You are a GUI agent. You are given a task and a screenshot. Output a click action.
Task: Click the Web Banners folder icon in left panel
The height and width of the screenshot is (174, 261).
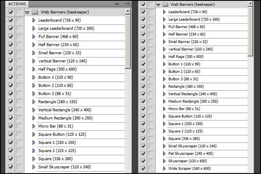(35, 12)
